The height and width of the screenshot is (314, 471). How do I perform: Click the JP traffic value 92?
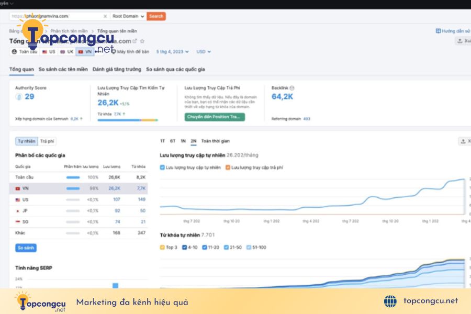[x=117, y=210]
